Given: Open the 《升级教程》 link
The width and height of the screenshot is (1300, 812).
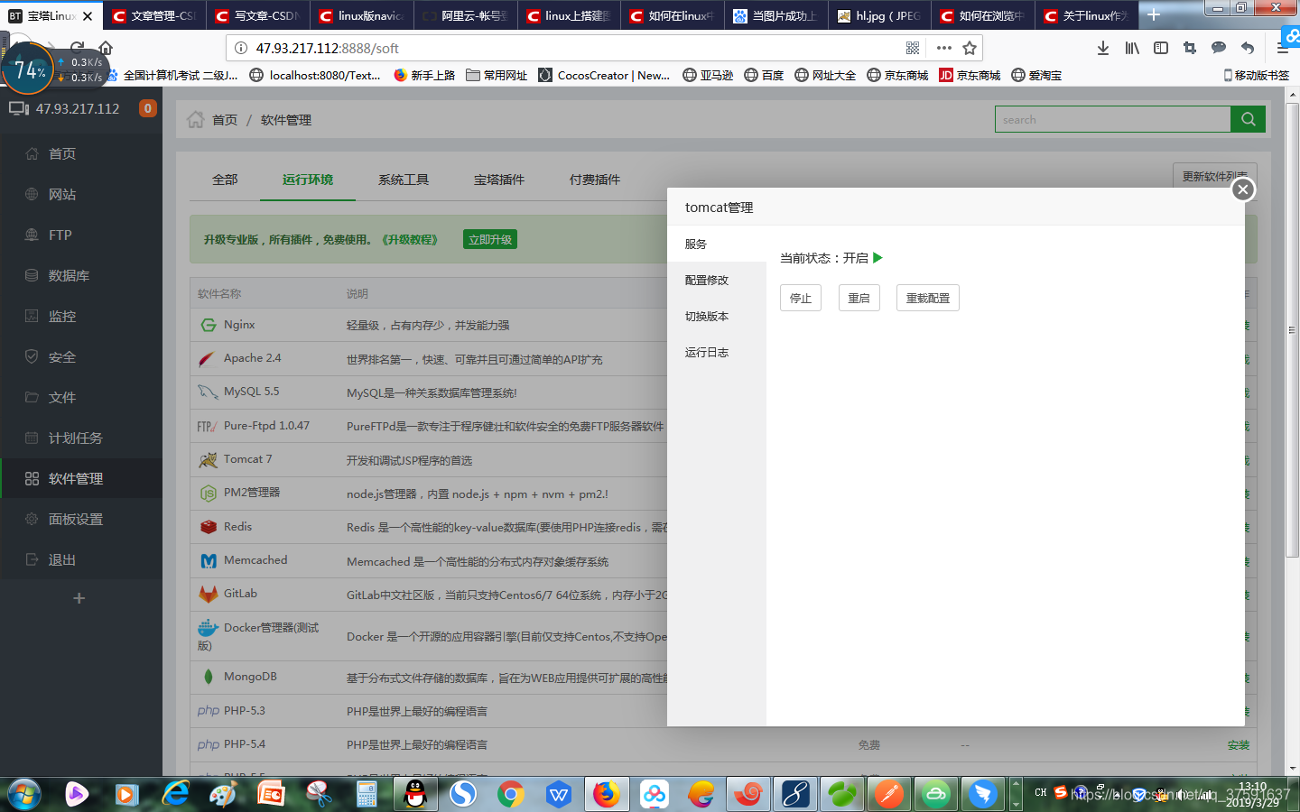Looking at the screenshot, I should (410, 240).
